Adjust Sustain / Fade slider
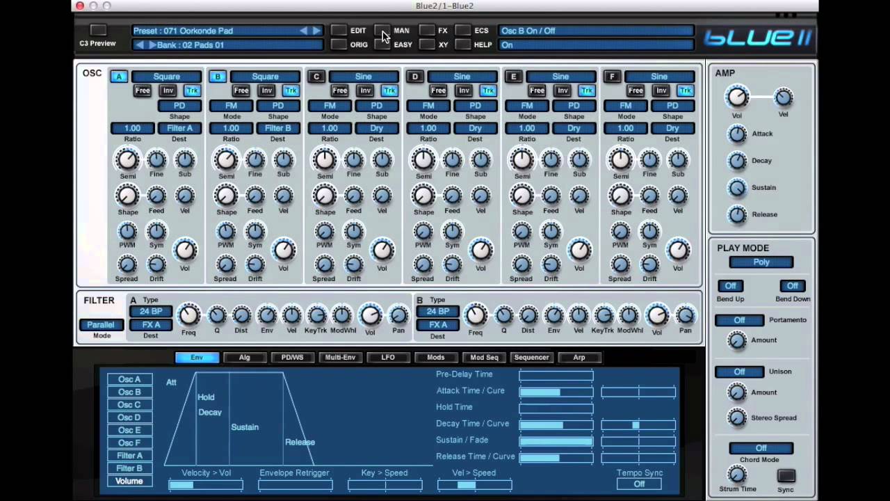Image resolution: width=890 pixels, height=501 pixels. [556, 441]
